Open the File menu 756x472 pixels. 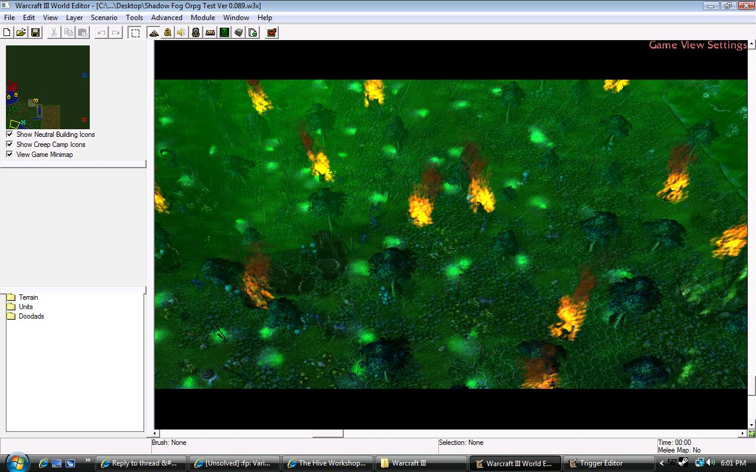tap(9, 18)
